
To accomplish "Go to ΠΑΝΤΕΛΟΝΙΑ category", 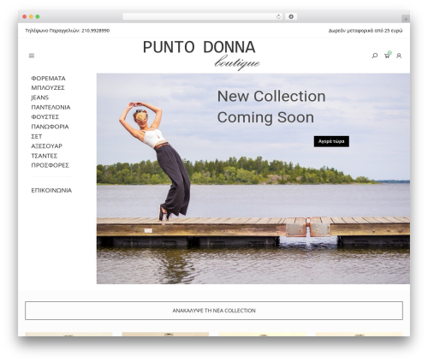I will [51, 107].
